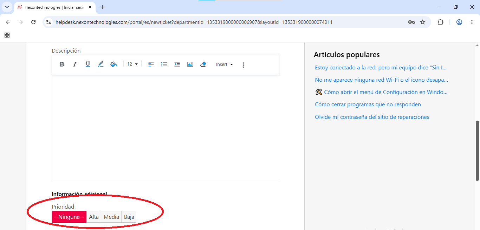Screen dimensions: 480x230
Task: Go back in browser history
Action: click(8, 22)
